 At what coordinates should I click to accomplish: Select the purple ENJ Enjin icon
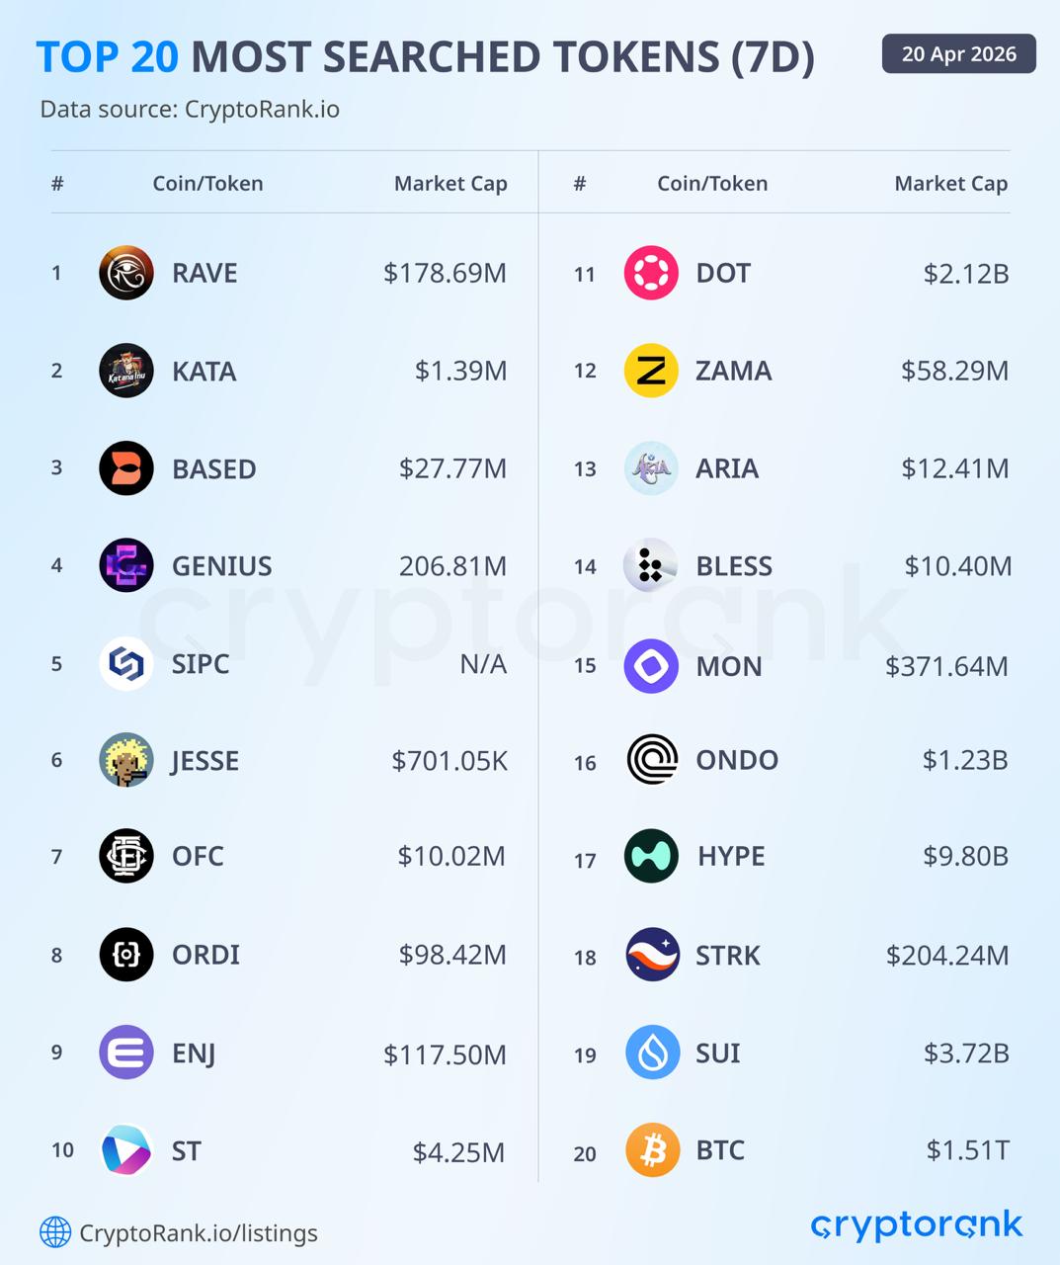point(126,1053)
